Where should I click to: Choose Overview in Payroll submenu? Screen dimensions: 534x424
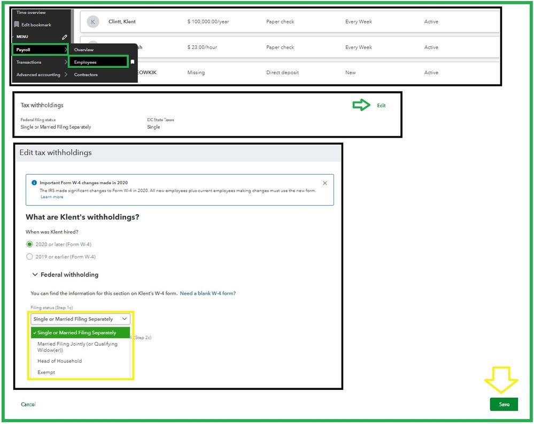click(84, 50)
